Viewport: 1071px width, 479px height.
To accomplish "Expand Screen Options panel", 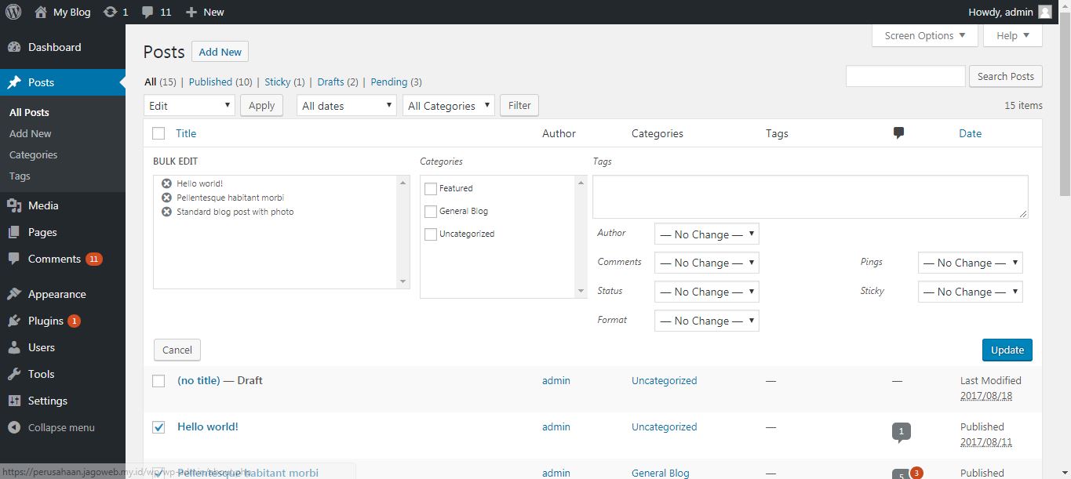I will (925, 35).
